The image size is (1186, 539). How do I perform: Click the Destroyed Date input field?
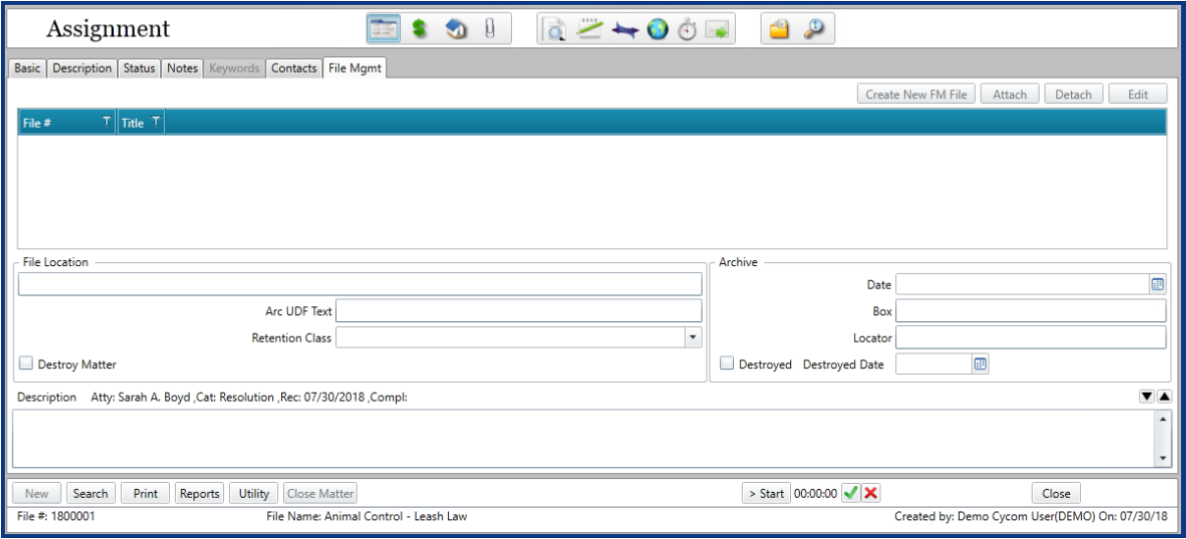click(933, 364)
